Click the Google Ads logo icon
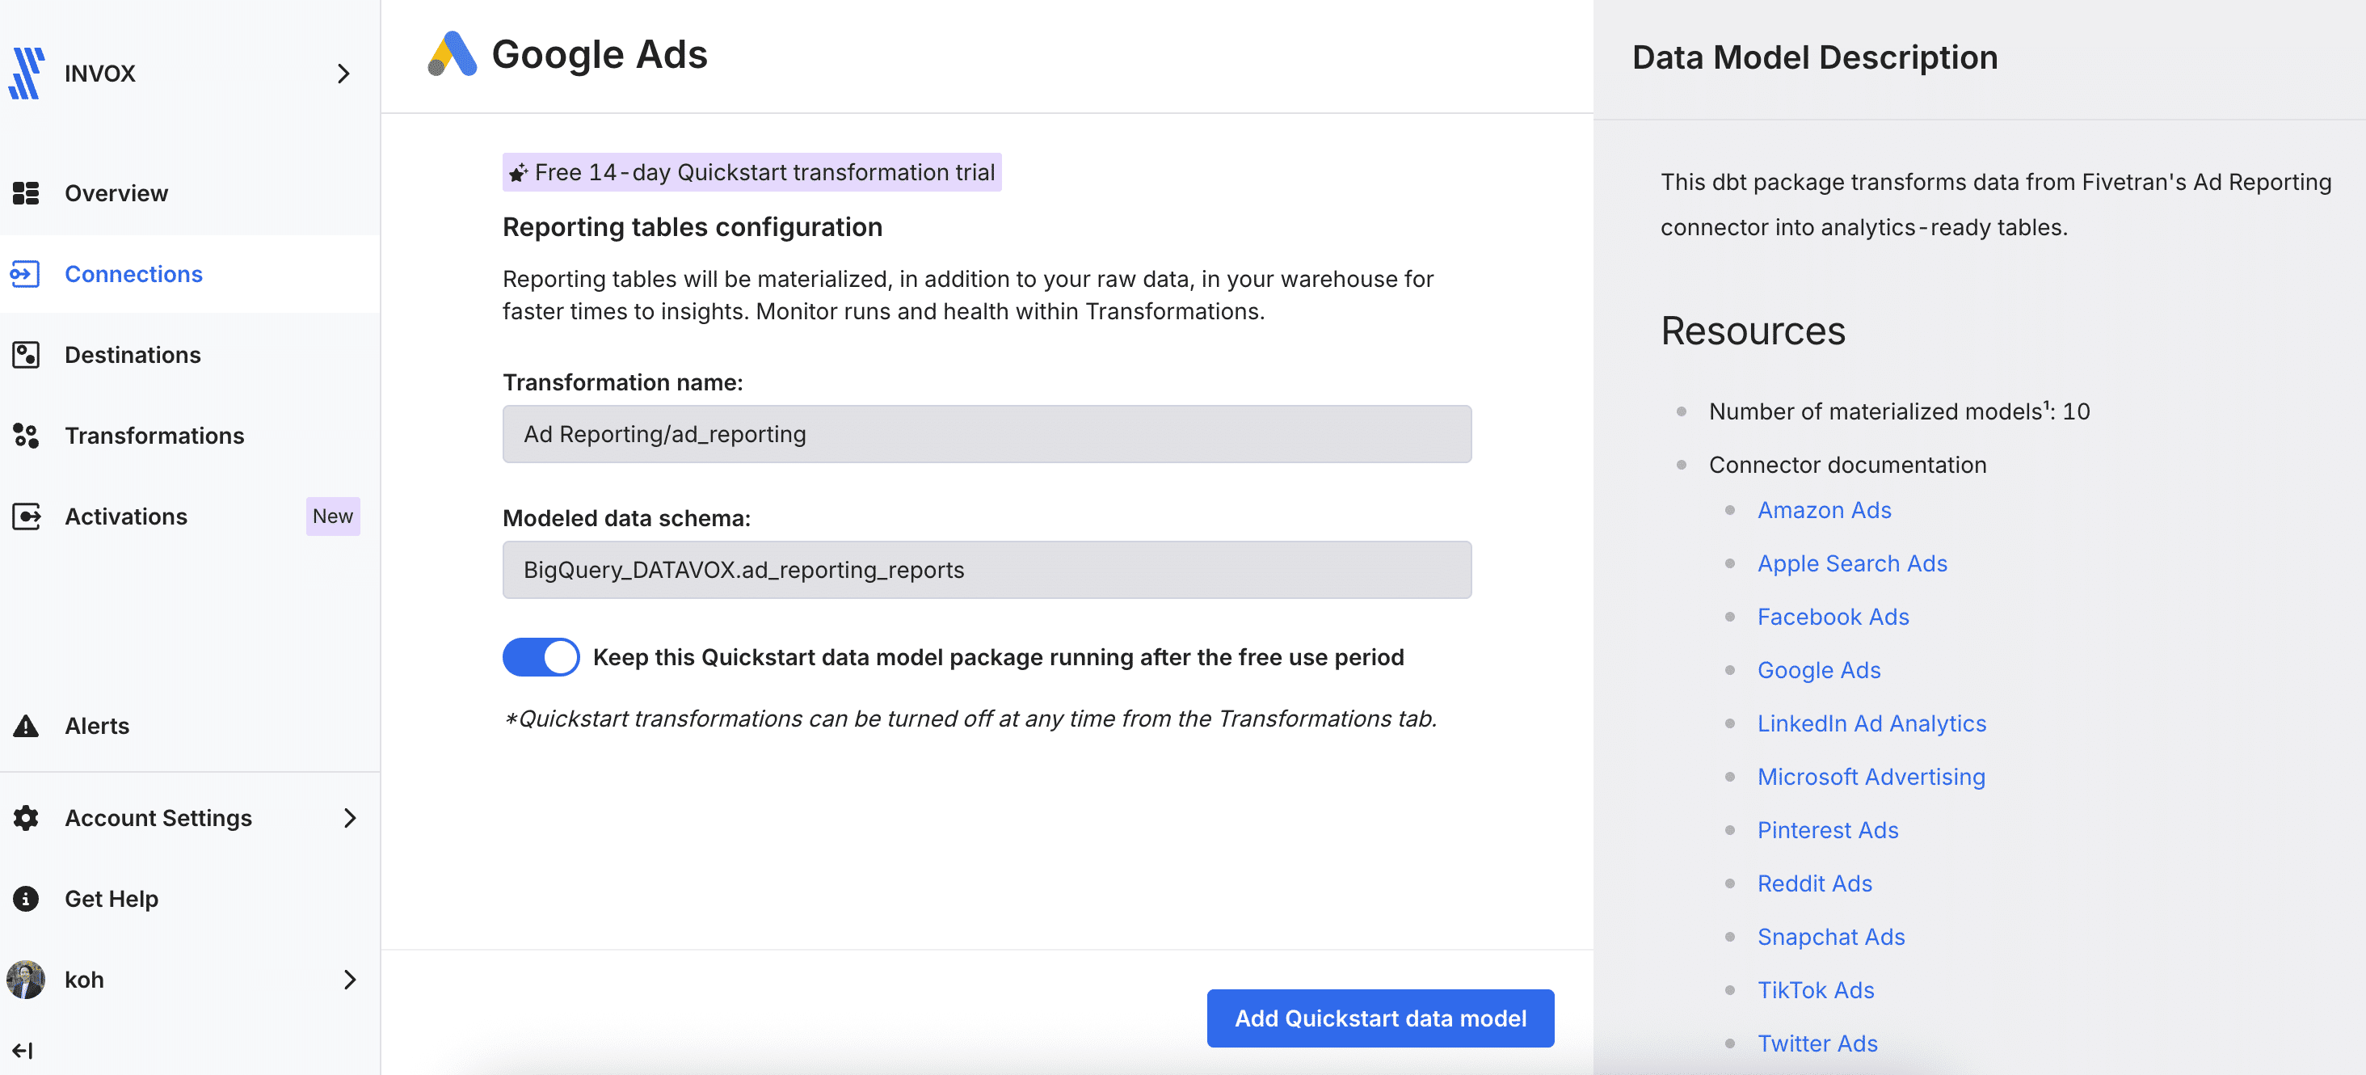The image size is (2366, 1075). (453, 54)
